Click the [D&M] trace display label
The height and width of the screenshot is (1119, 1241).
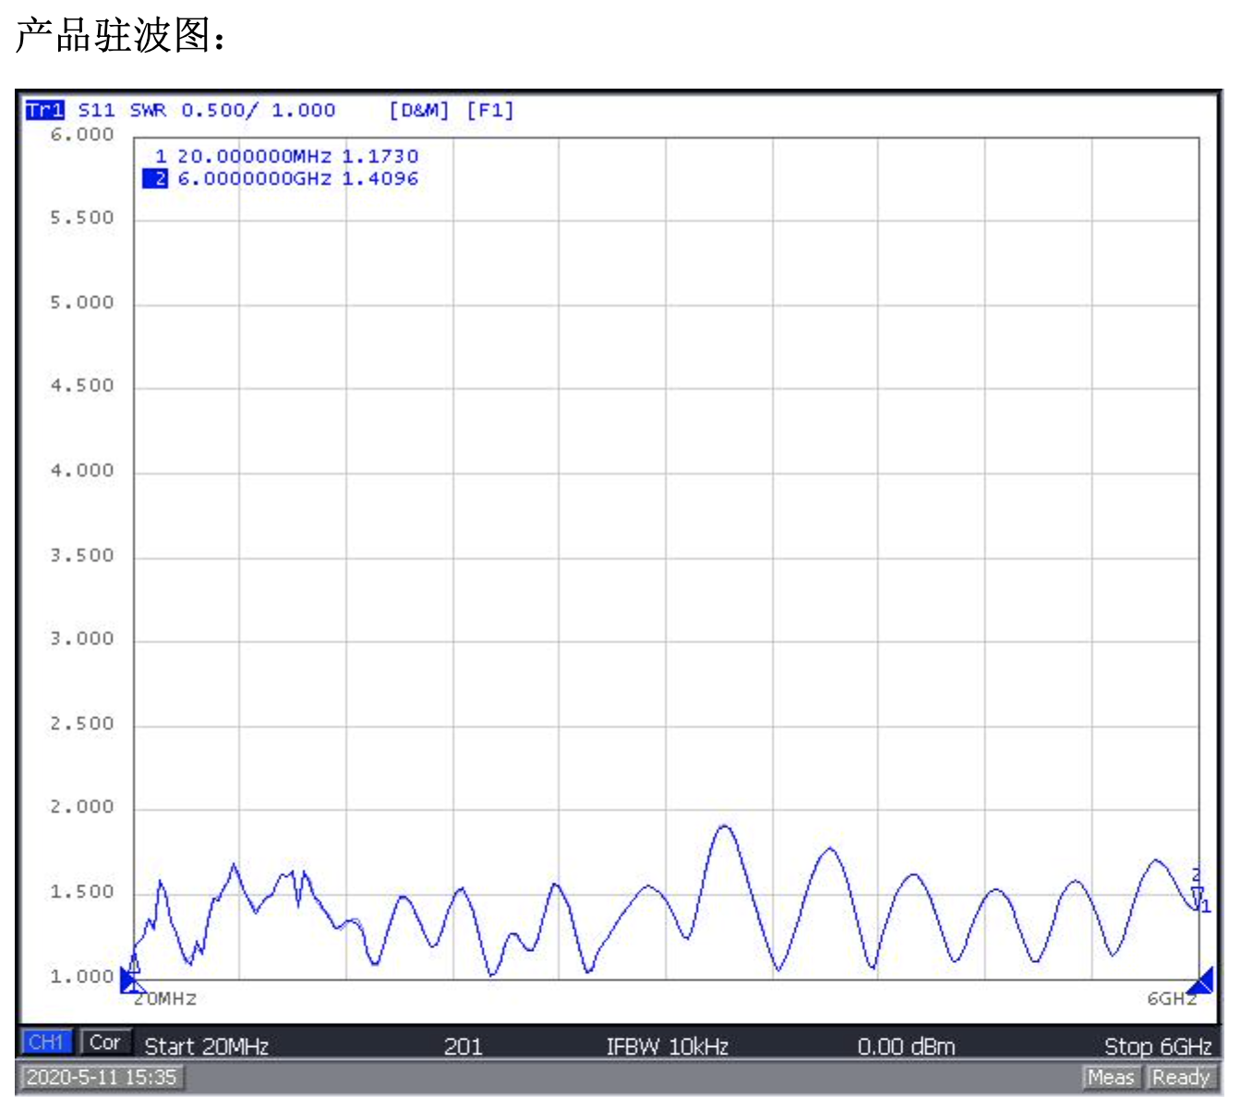(x=418, y=111)
